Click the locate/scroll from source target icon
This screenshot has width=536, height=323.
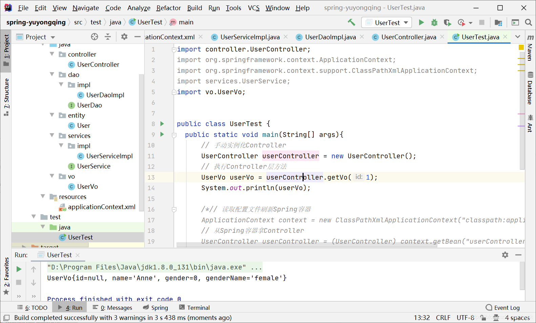95,37
